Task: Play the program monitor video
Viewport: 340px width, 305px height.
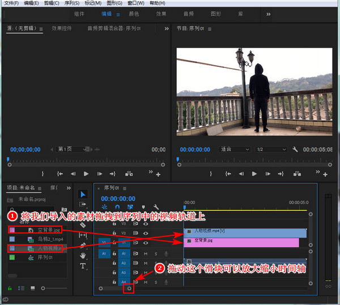Action: [x=254, y=173]
